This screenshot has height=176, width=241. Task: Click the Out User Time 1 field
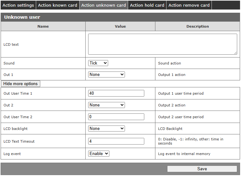click(116, 93)
